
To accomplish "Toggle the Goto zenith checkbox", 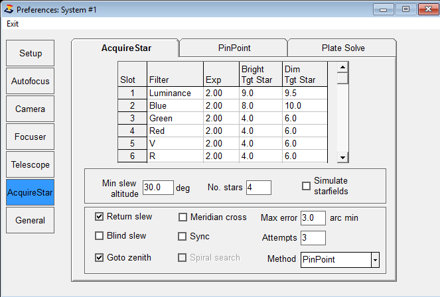I will [x=99, y=257].
